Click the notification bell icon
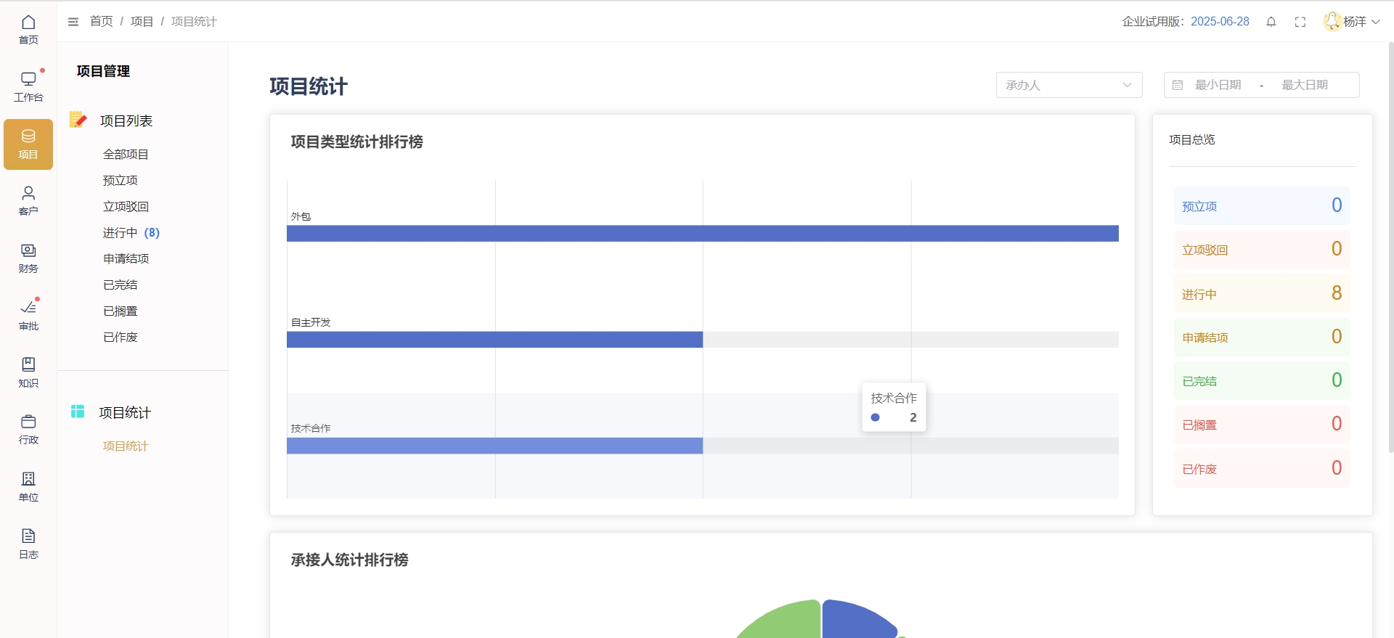 click(1271, 22)
